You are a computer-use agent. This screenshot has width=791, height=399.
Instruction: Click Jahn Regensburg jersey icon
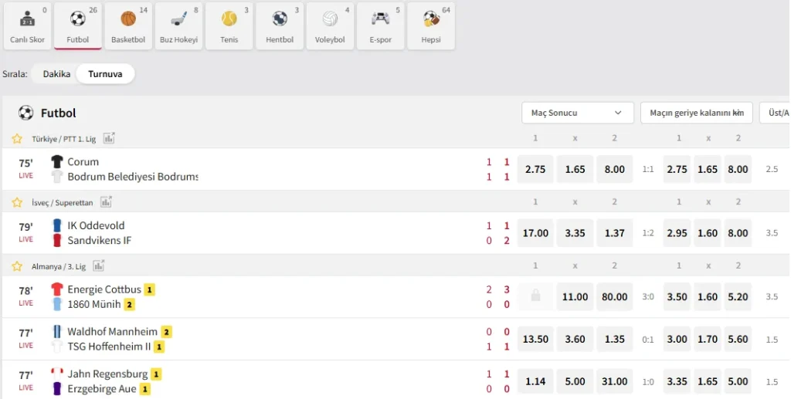click(x=57, y=374)
